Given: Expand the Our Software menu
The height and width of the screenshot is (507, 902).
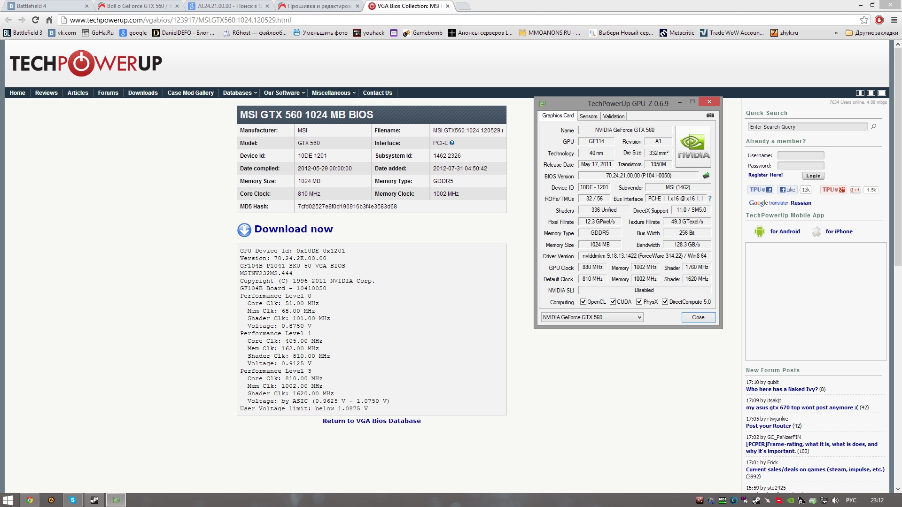Looking at the screenshot, I should pyautogui.click(x=284, y=93).
